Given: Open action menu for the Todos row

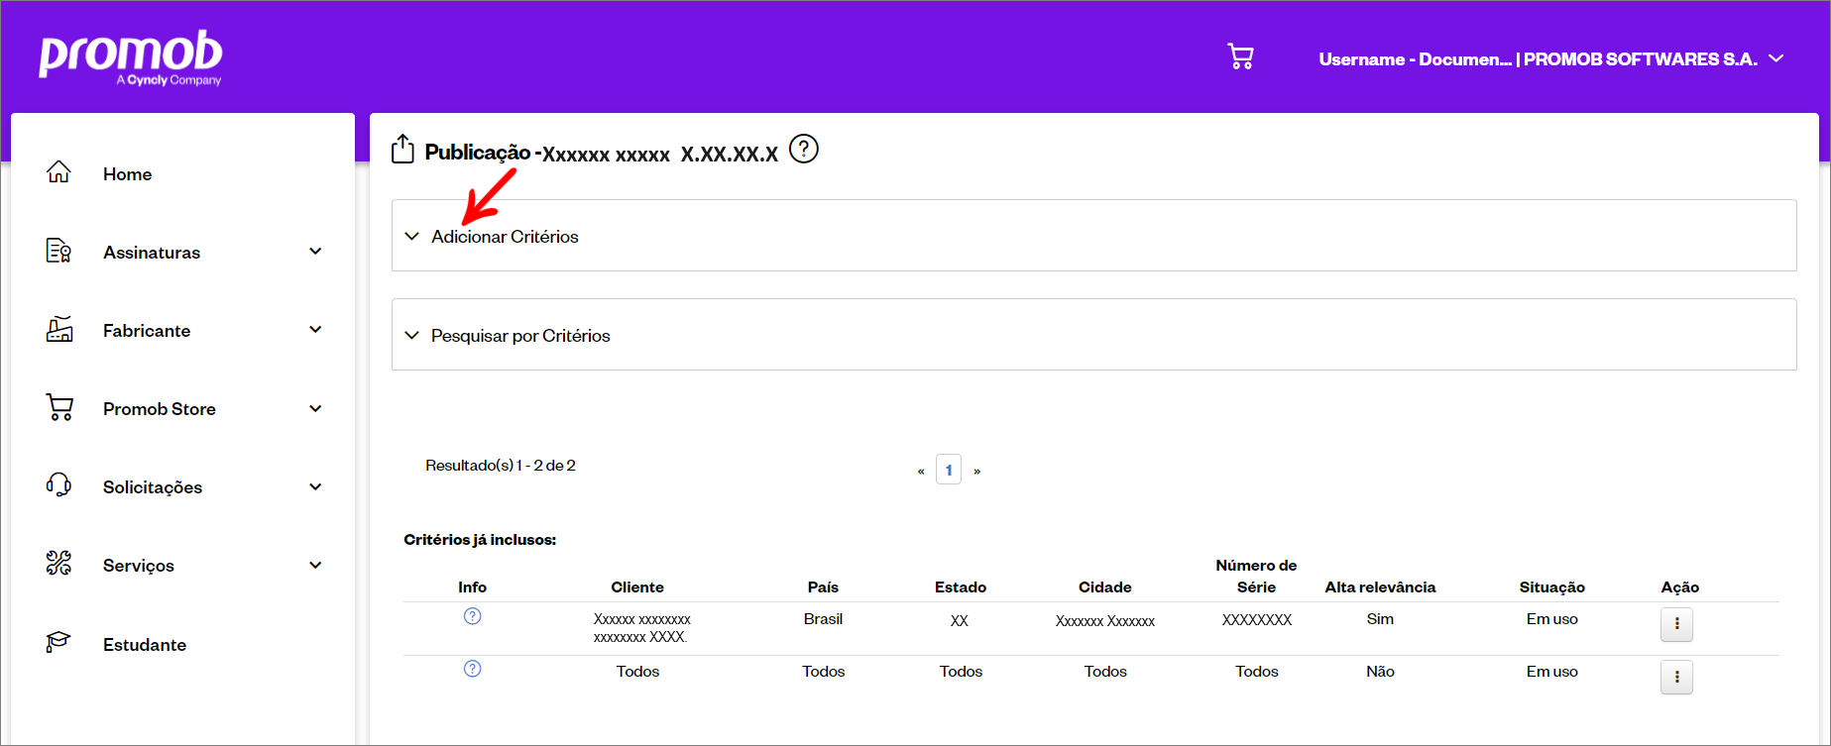Looking at the screenshot, I should pos(1676,677).
